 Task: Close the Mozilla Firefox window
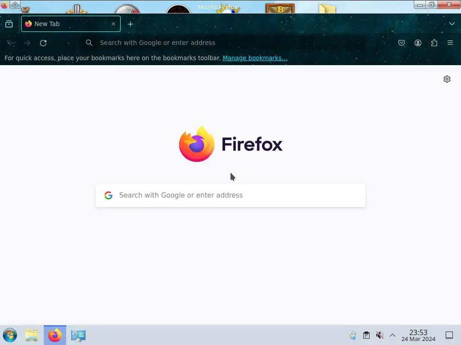(x=449, y=4)
